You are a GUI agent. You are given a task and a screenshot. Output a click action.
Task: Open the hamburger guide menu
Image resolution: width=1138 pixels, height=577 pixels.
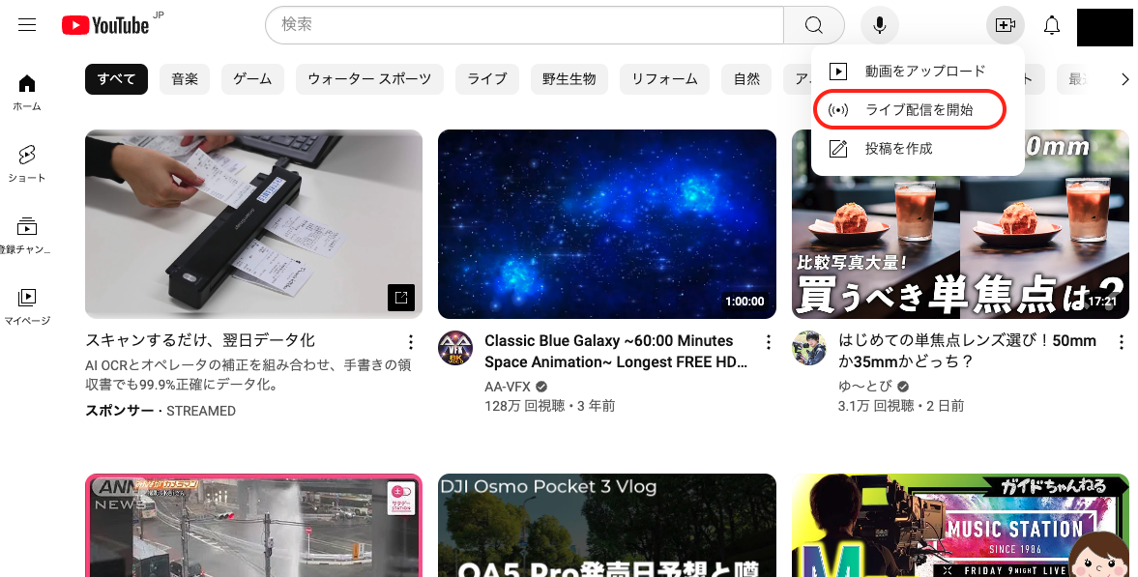[x=27, y=25]
